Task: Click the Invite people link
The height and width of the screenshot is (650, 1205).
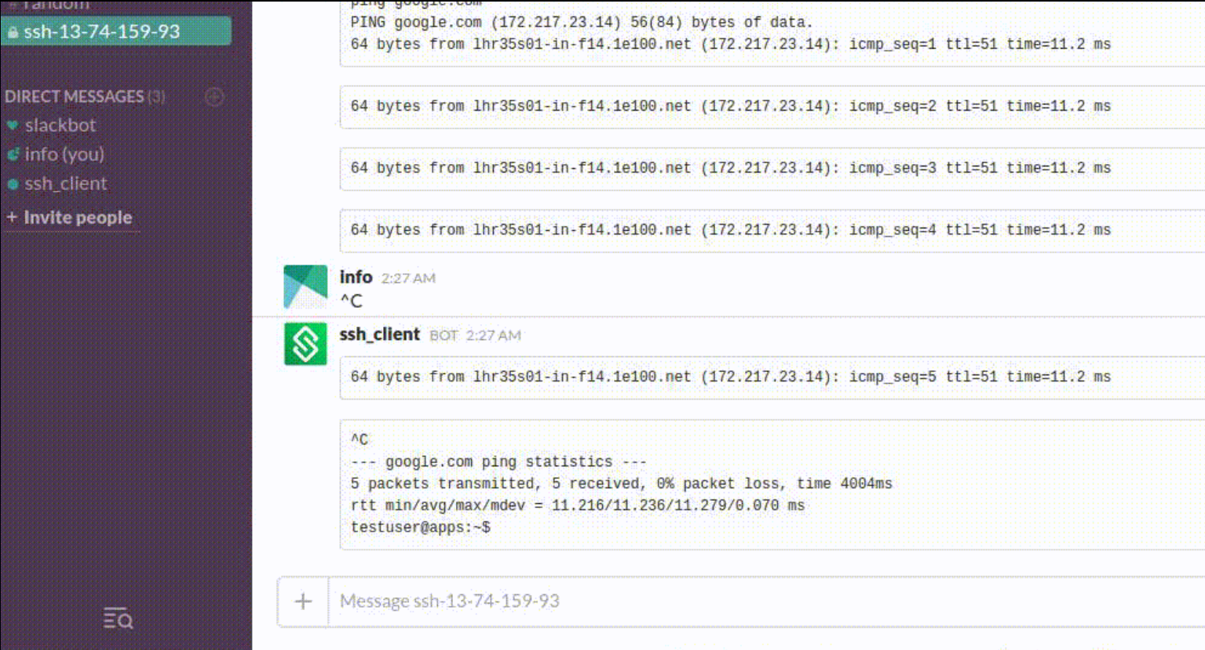Action: click(77, 217)
